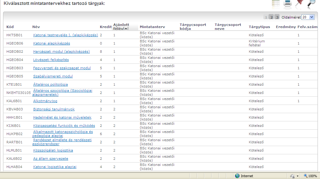The width and height of the screenshot is (320, 179).
Task: Select code cell HGEOB05
Action: tap(15, 76)
